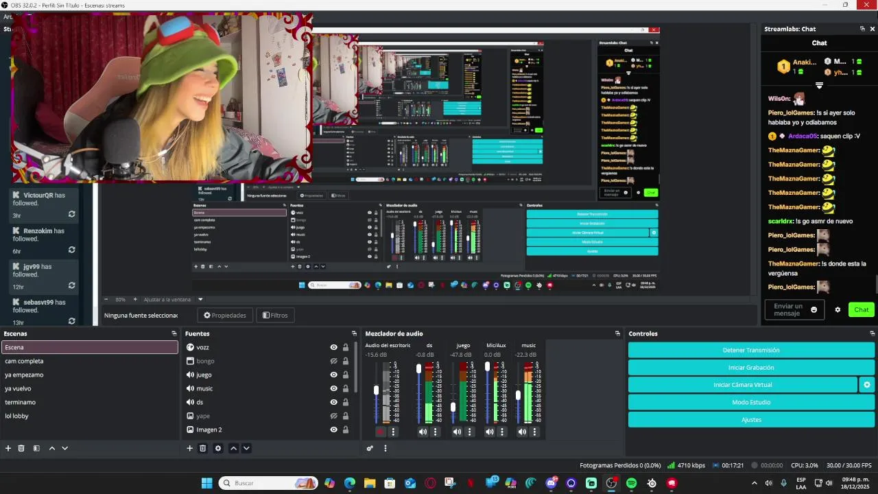Send message with green Chat button

coord(862,309)
